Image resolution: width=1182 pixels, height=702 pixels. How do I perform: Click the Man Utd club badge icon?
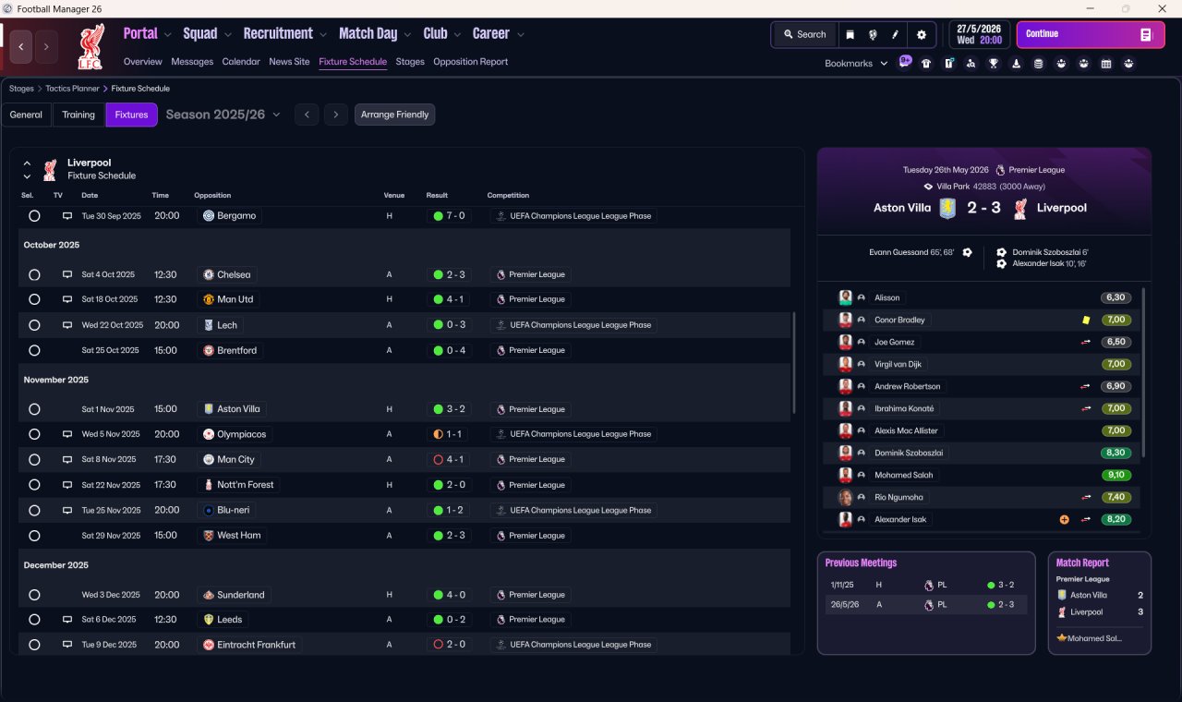[x=209, y=299]
